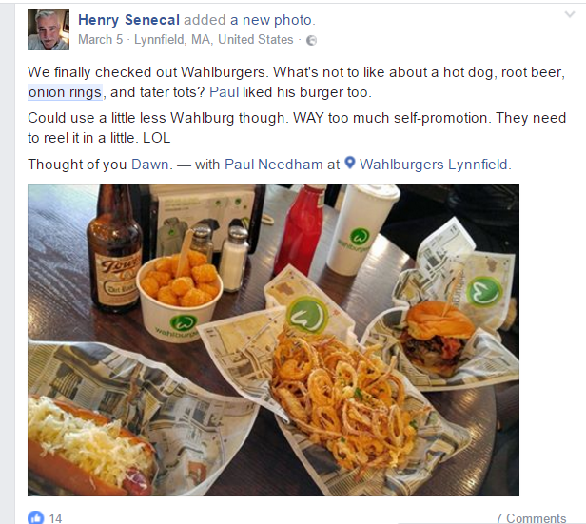Image resolution: width=586 pixels, height=524 pixels.
Task: Open the Lynnfield, MA, United States location
Action: [214, 40]
